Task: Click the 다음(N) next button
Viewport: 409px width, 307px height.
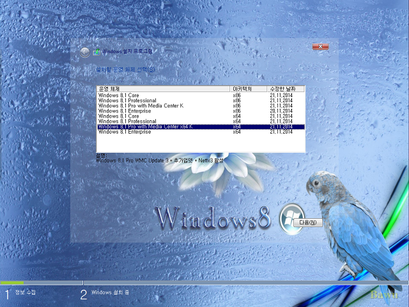Action: pos(308,223)
